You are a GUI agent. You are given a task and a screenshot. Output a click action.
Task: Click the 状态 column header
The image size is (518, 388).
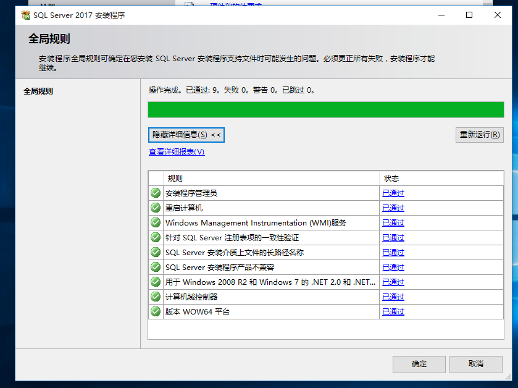coord(441,179)
